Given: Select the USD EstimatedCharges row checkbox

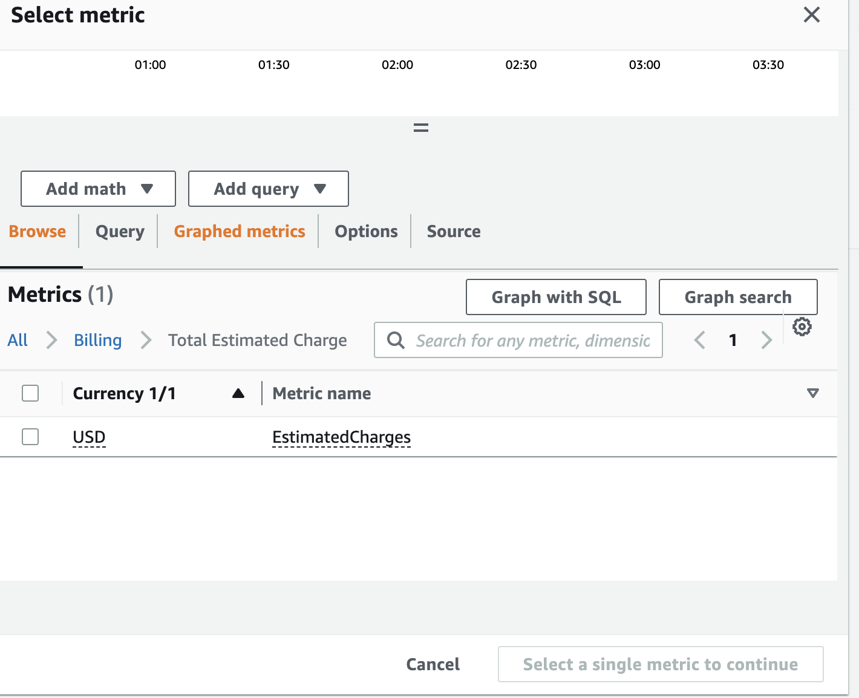Looking at the screenshot, I should (30, 437).
